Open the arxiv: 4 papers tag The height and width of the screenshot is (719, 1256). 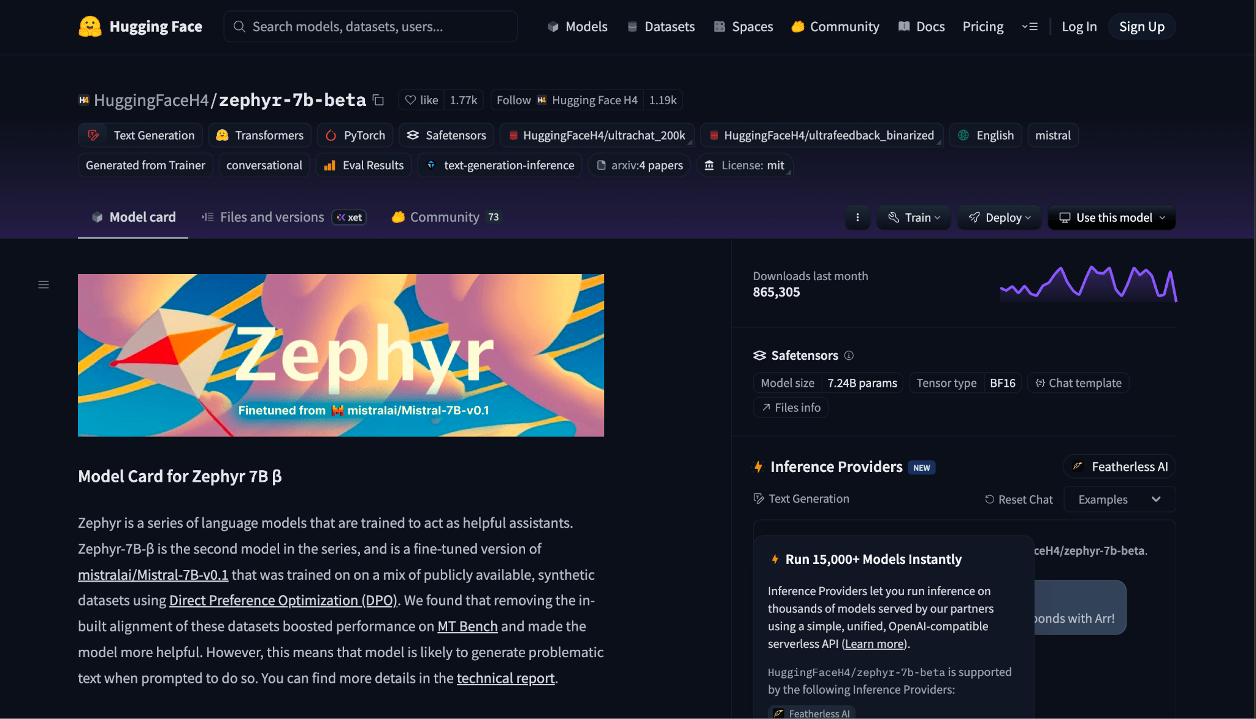click(640, 165)
